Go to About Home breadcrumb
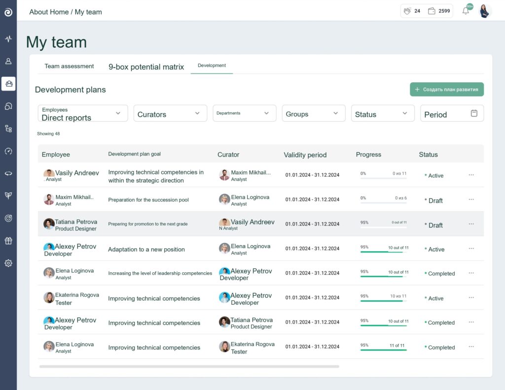The image size is (505, 390). pyautogui.click(x=49, y=12)
